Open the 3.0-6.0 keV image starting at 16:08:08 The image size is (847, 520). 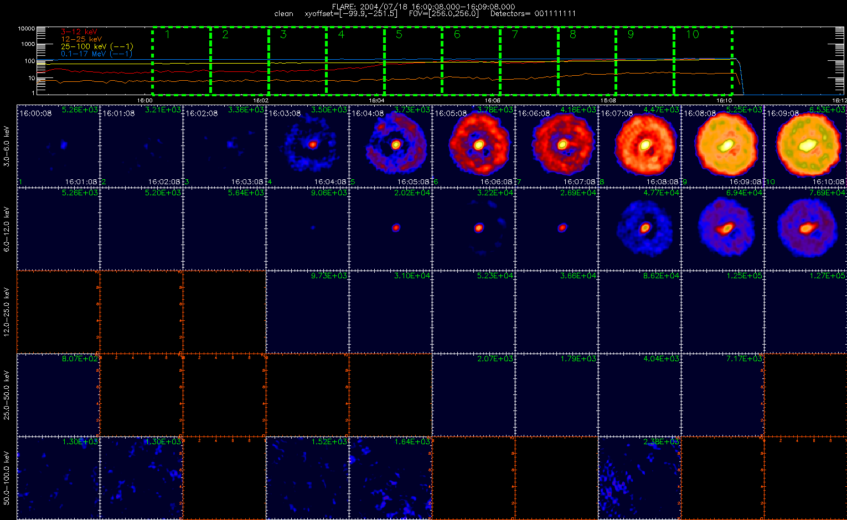[723, 146]
